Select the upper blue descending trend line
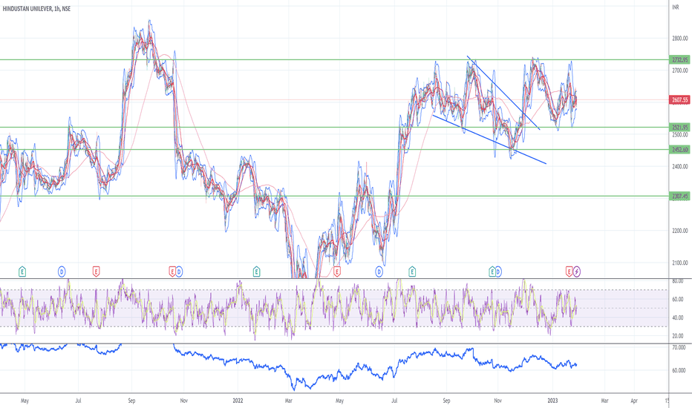 point(503,93)
